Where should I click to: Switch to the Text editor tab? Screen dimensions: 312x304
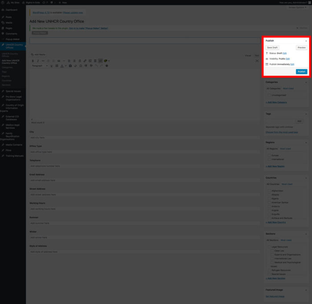click(x=257, y=56)
